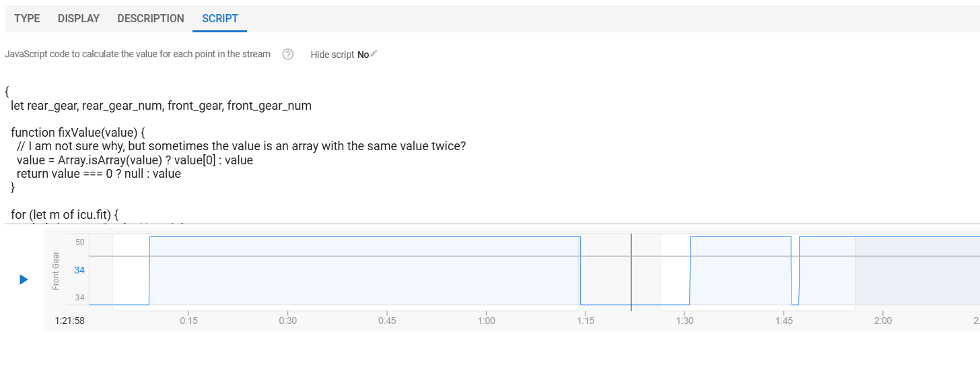
Task: Select the 1:30 time label
Action: [x=685, y=321]
